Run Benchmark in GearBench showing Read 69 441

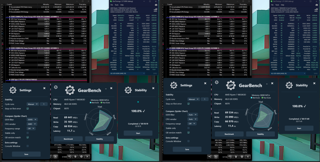(68, 139)
